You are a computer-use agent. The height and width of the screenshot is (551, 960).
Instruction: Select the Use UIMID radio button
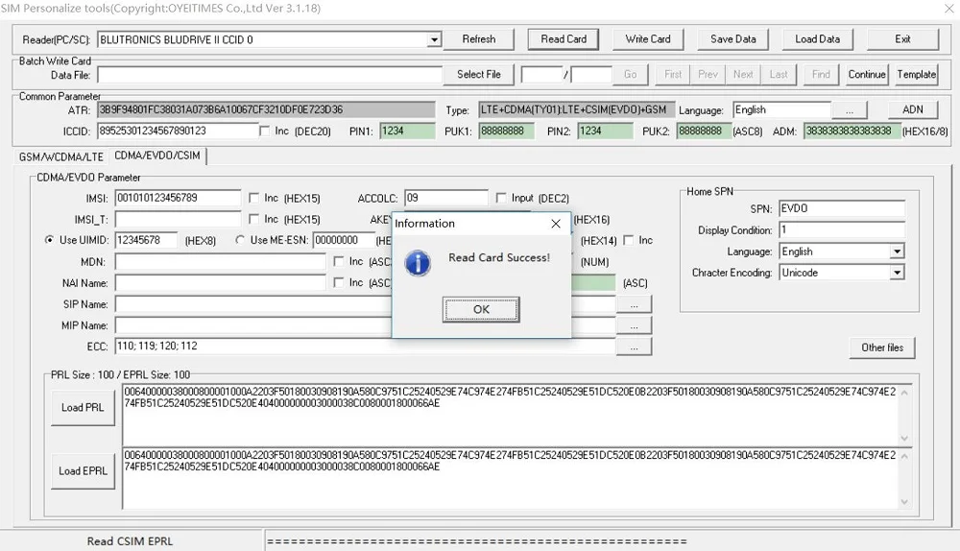[49, 240]
